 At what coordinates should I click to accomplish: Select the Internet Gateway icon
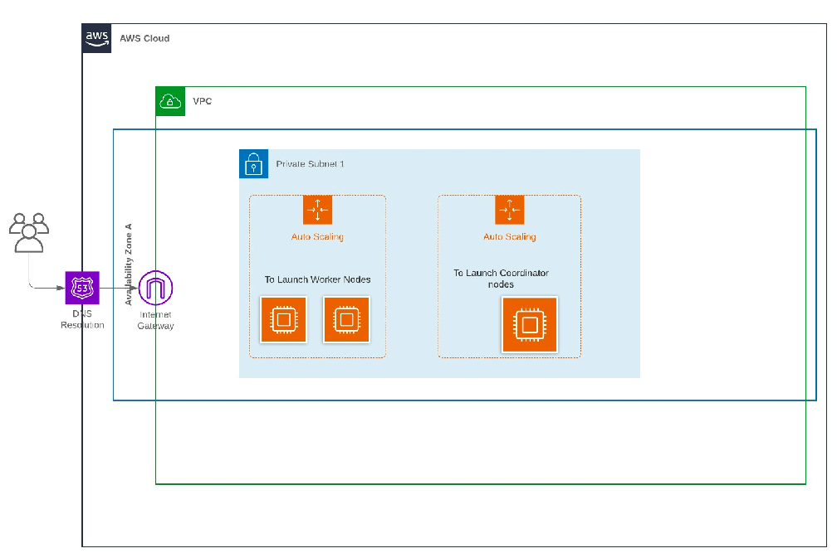pos(154,287)
